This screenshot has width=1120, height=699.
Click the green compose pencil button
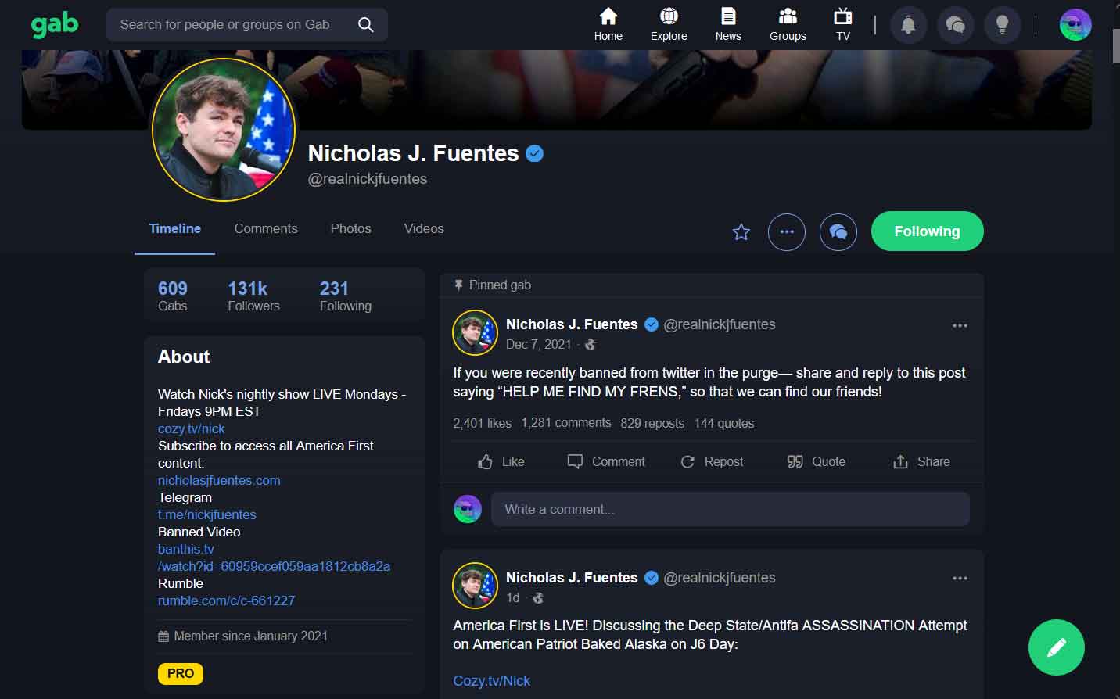[x=1057, y=647]
